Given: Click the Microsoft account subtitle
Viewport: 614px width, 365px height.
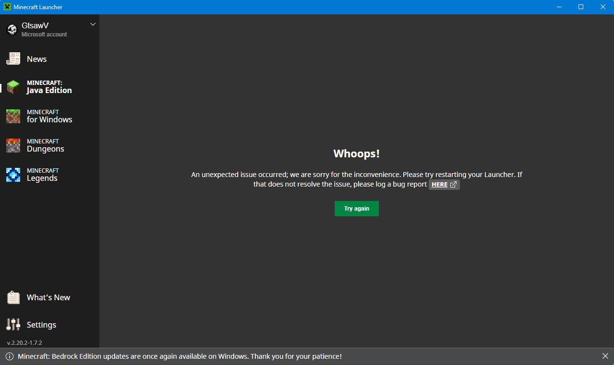Looking at the screenshot, I should click(x=44, y=35).
